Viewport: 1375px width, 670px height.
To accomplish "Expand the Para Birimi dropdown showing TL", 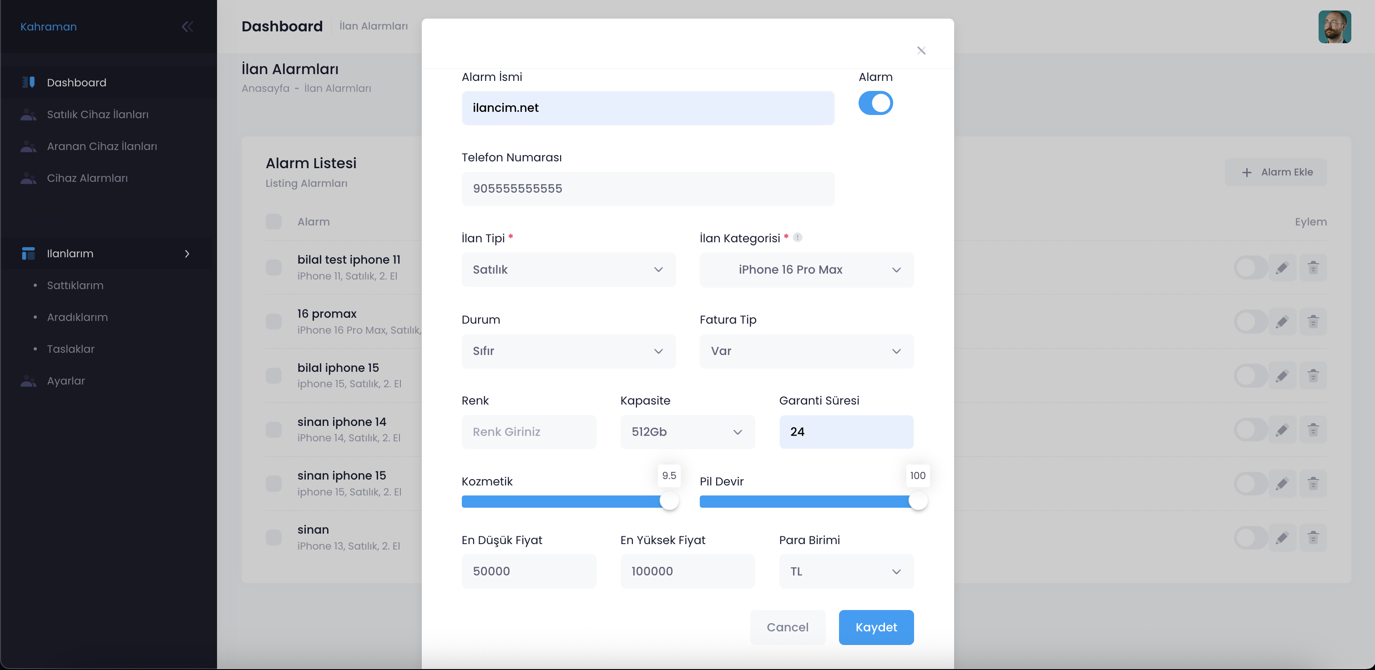I will [x=846, y=571].
